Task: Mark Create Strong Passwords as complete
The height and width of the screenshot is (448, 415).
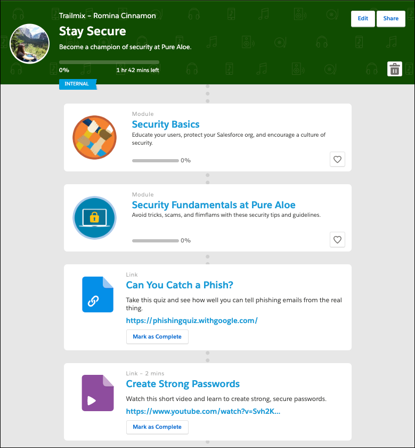Action: point(157,427)
